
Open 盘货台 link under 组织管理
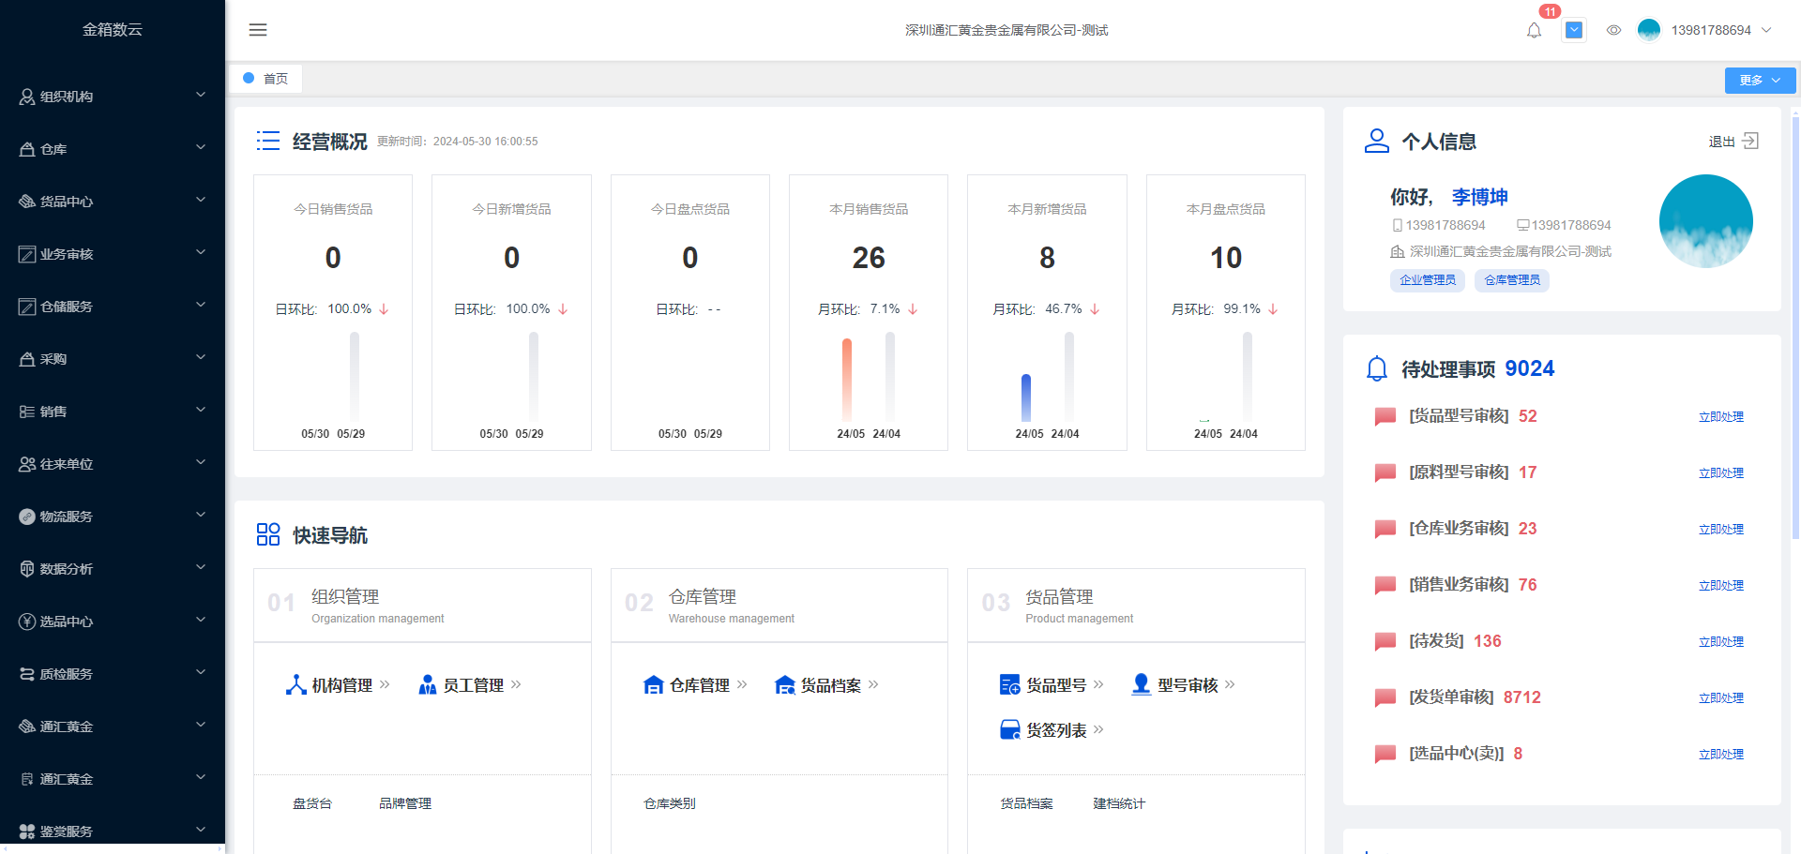coord(312,803)
